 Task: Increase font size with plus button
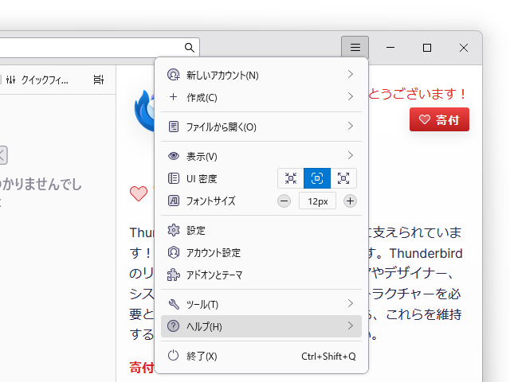click(350, 201)
